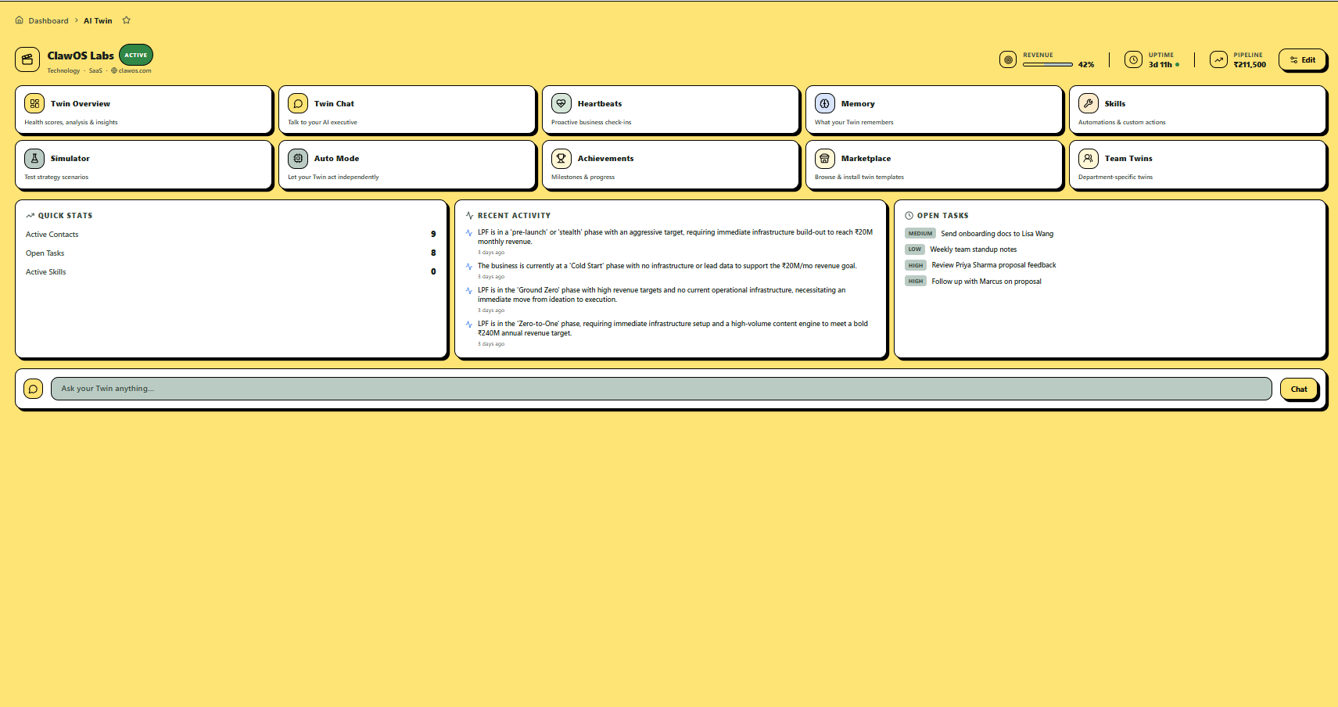Click the Memory brain icon

825,103
